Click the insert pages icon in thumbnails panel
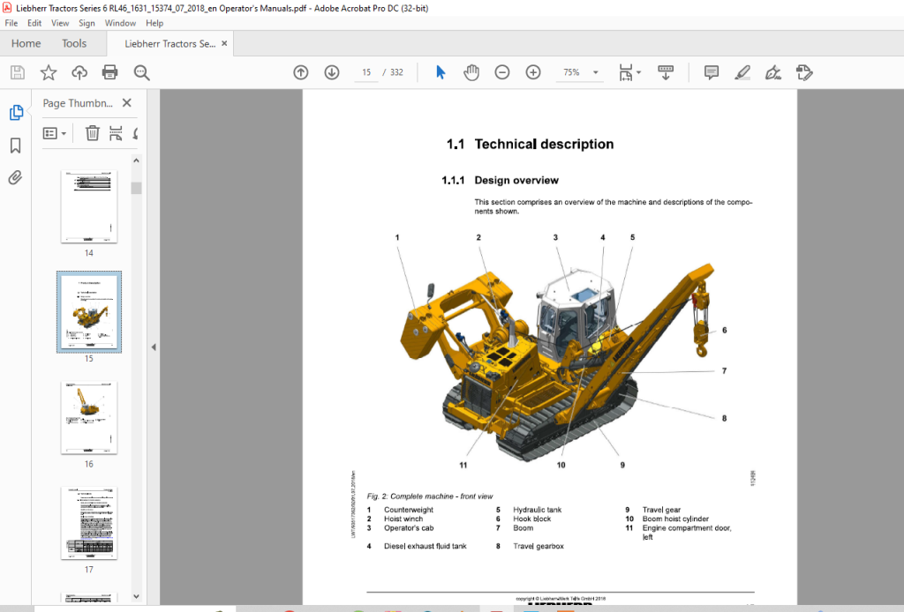 click(116, 133)
